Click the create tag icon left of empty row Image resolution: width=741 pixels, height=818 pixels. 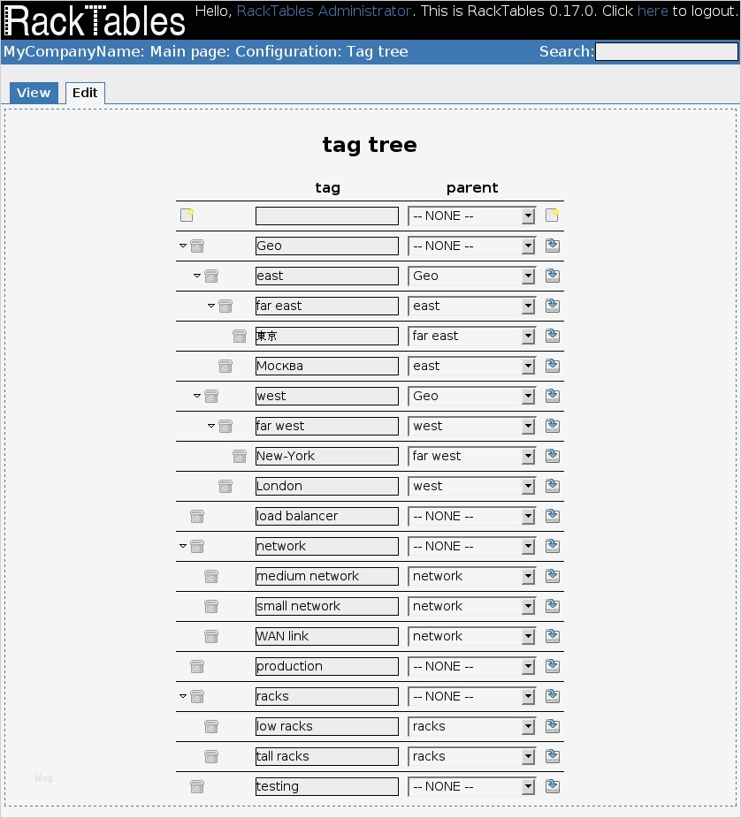(187, 215)
